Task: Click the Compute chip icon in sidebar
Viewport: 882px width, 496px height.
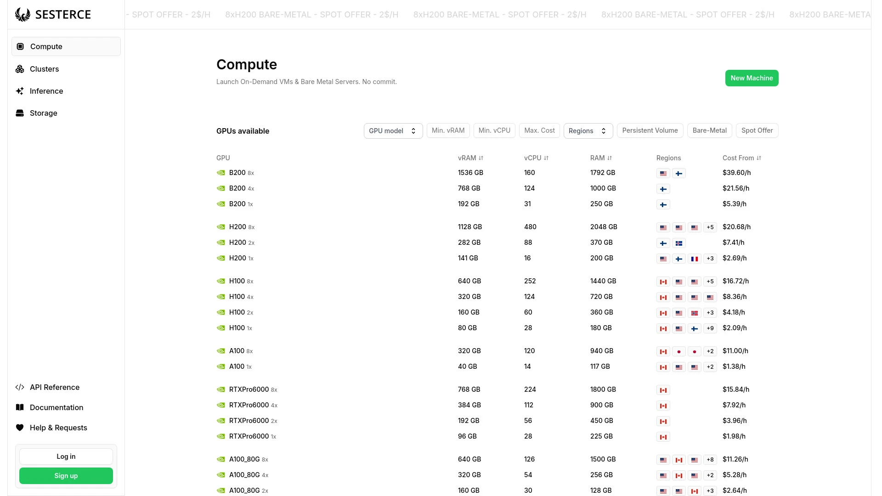Action: (x=20, y=46)
